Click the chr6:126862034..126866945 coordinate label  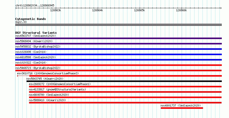(35, 5)
